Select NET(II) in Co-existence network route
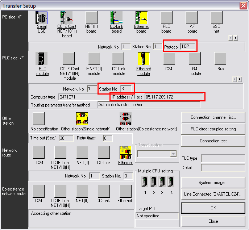Image resolution: width=249 pixels, height=230 pixels. (82, 191)
